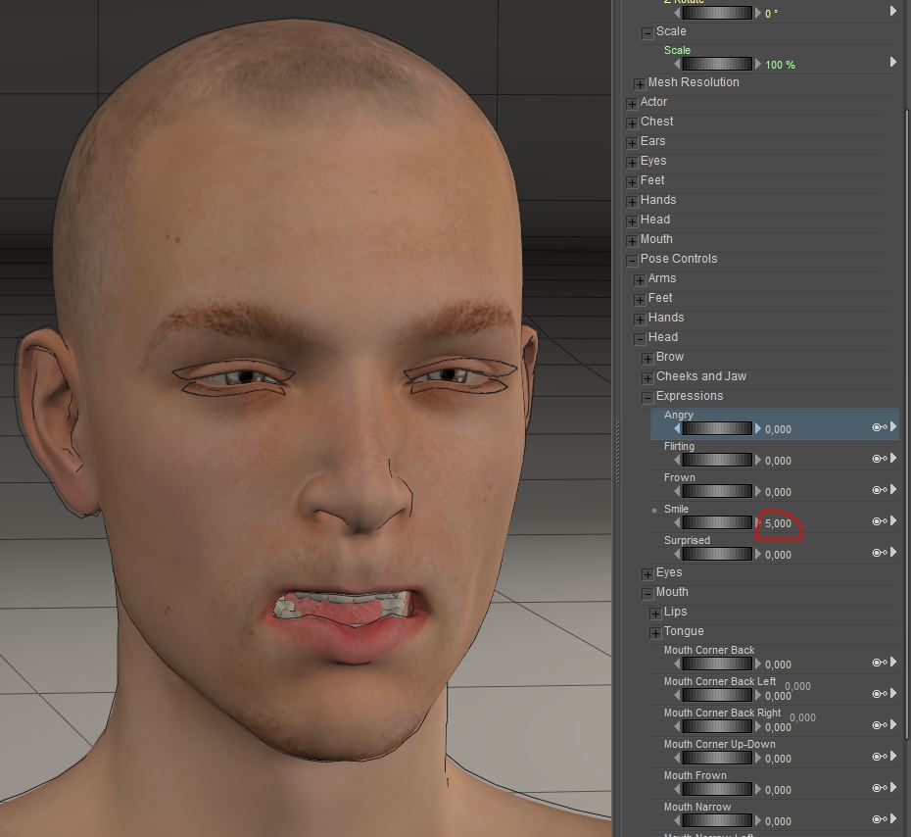Open Mouth Corner Back Left keyframe icon
911x837 pixels.
click(x=880, y=695)
